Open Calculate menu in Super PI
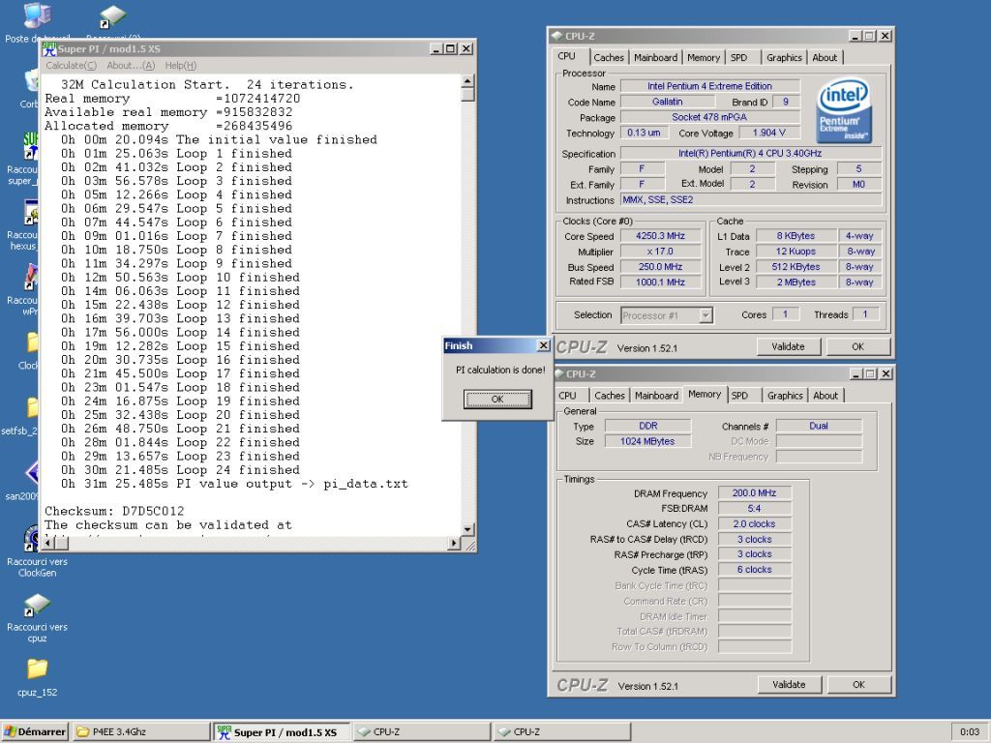The height and width of the screenshot is (743, 991). tap(71, 65)
